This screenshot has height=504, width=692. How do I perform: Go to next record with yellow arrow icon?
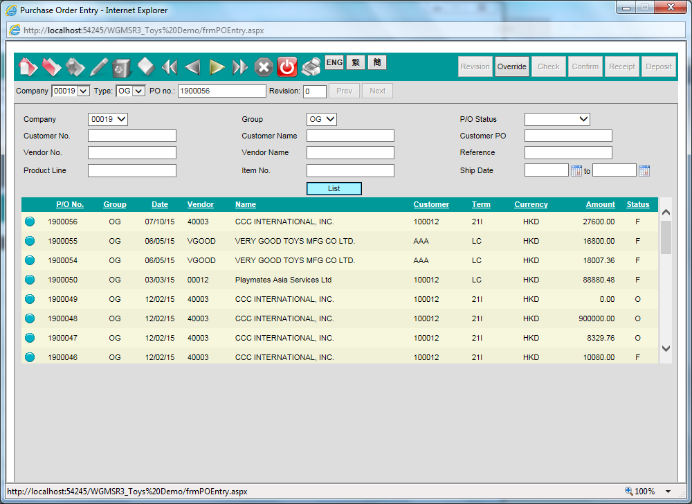pyautogui.click(x=217, y=67)
